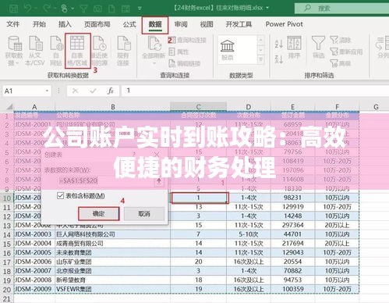Image resolution: width=389 pixels, height=303 pixels.
Task: Open 现有连接 (Existing Connections)
Action: coord(123,51)
